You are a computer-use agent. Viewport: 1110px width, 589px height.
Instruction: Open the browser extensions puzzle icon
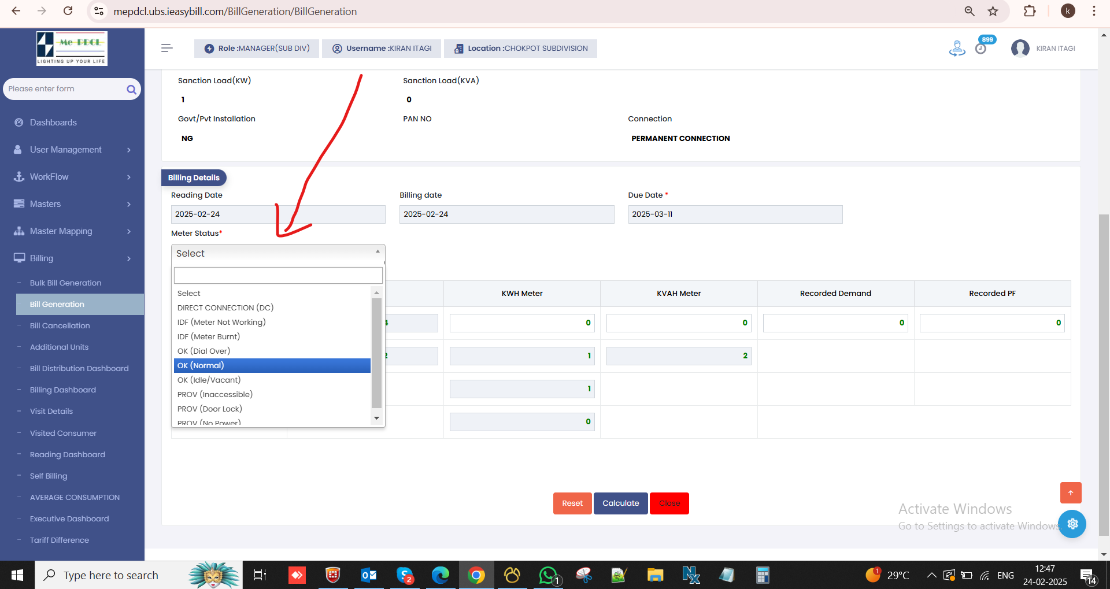coord(1030,11)
